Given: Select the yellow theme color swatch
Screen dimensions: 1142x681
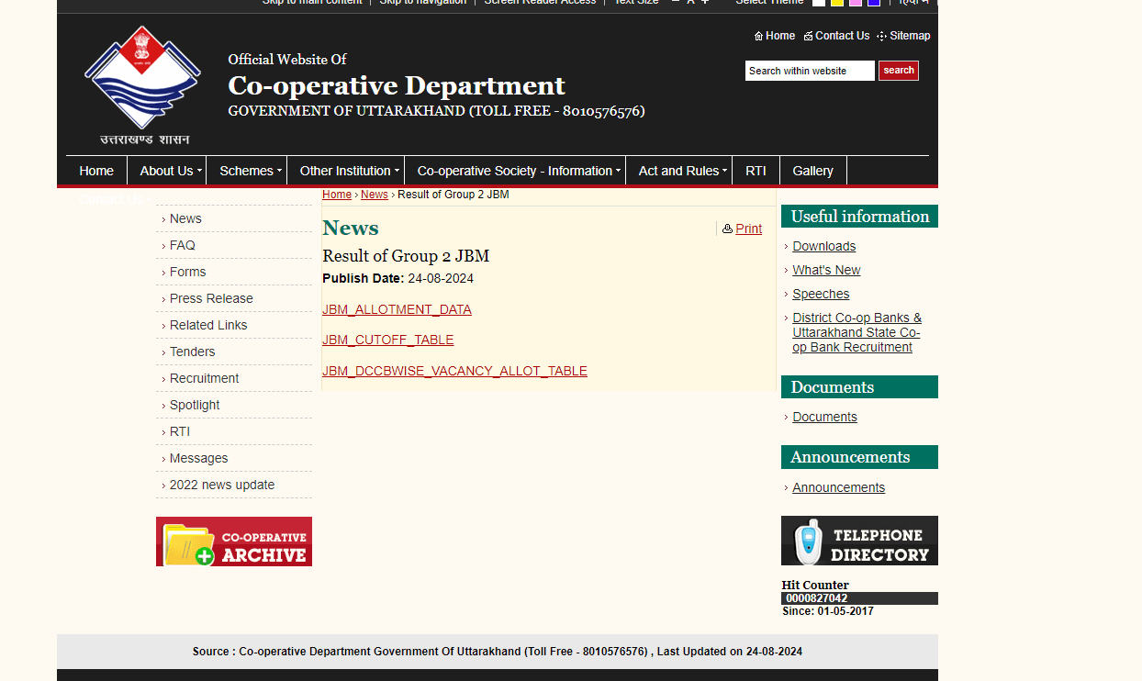Looking at the screenshot, I should pos(837,2).
